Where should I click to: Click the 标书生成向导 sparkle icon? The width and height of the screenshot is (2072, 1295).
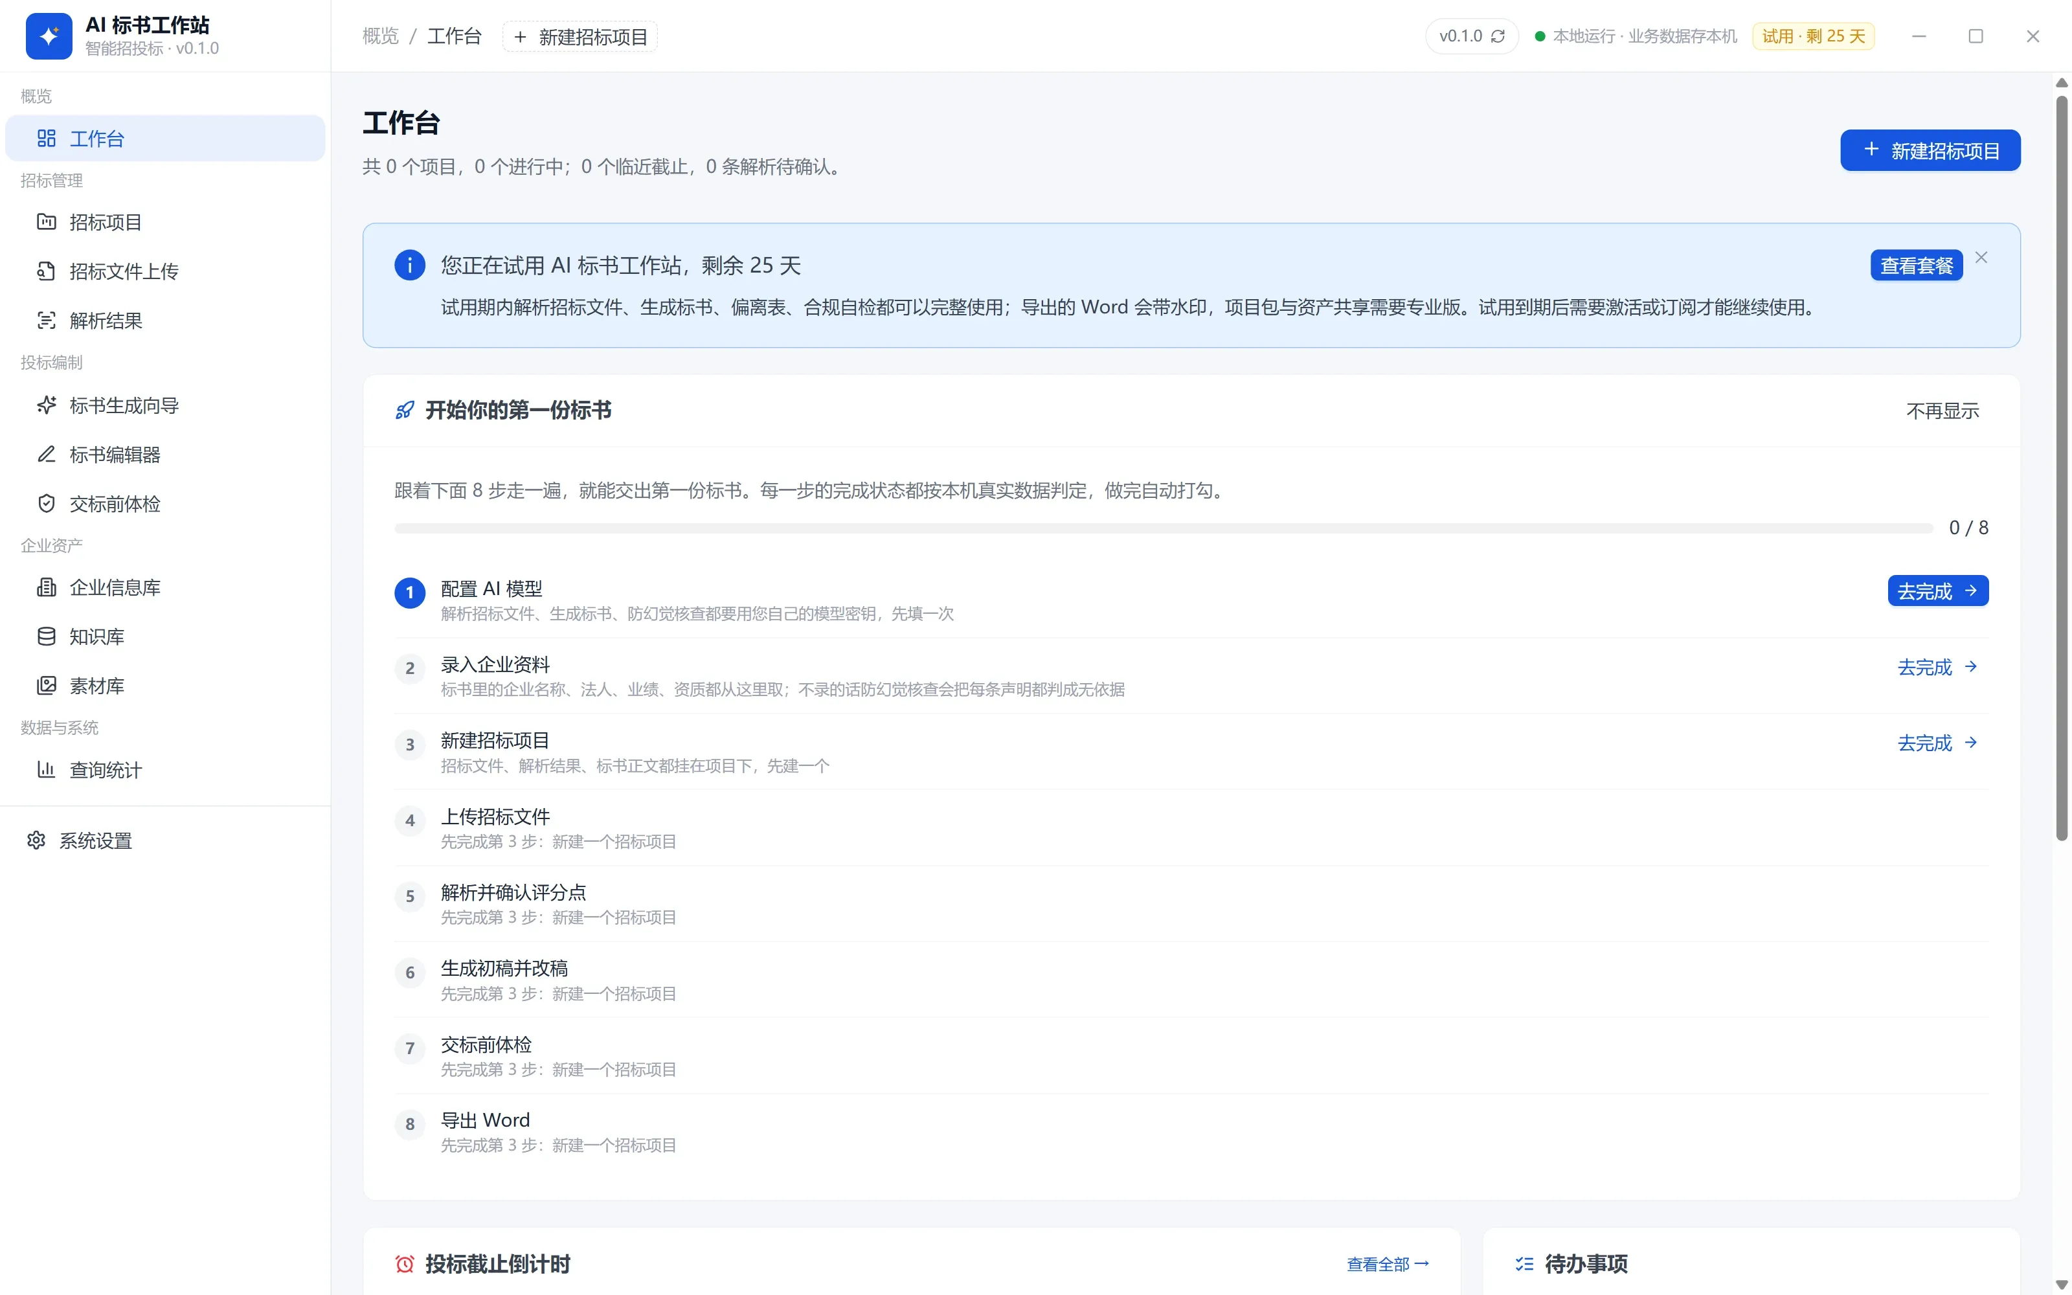46,405
